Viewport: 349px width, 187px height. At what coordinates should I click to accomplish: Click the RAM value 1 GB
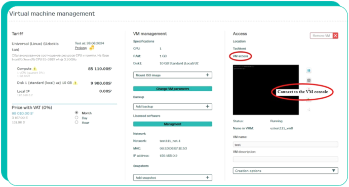(x=163, y=56)
